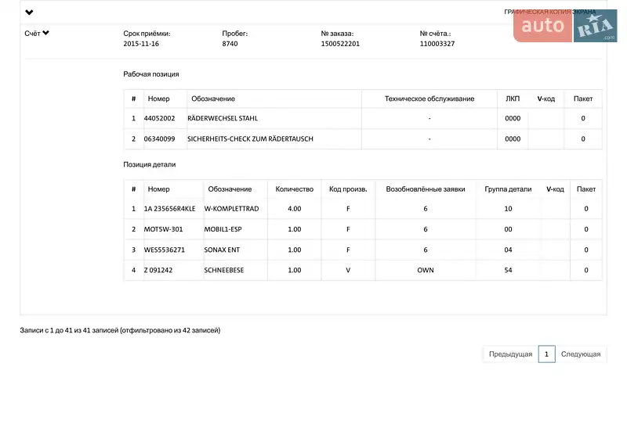627x442 pixels.
Task: Select work number 06340099
Action: click(160, 139)
